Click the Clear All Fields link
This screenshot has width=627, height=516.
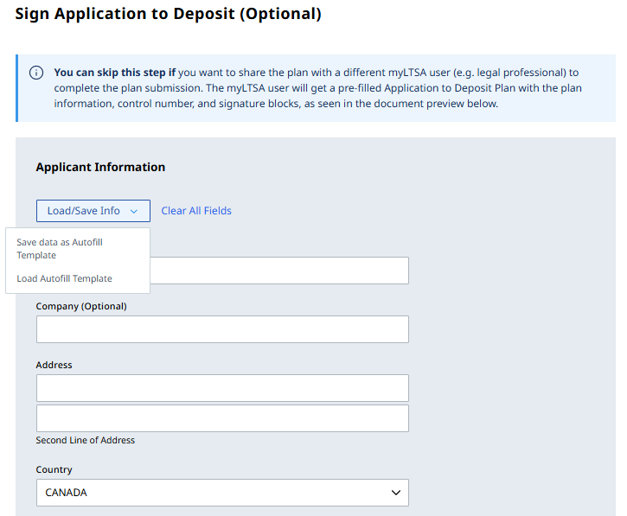[196, 211]
